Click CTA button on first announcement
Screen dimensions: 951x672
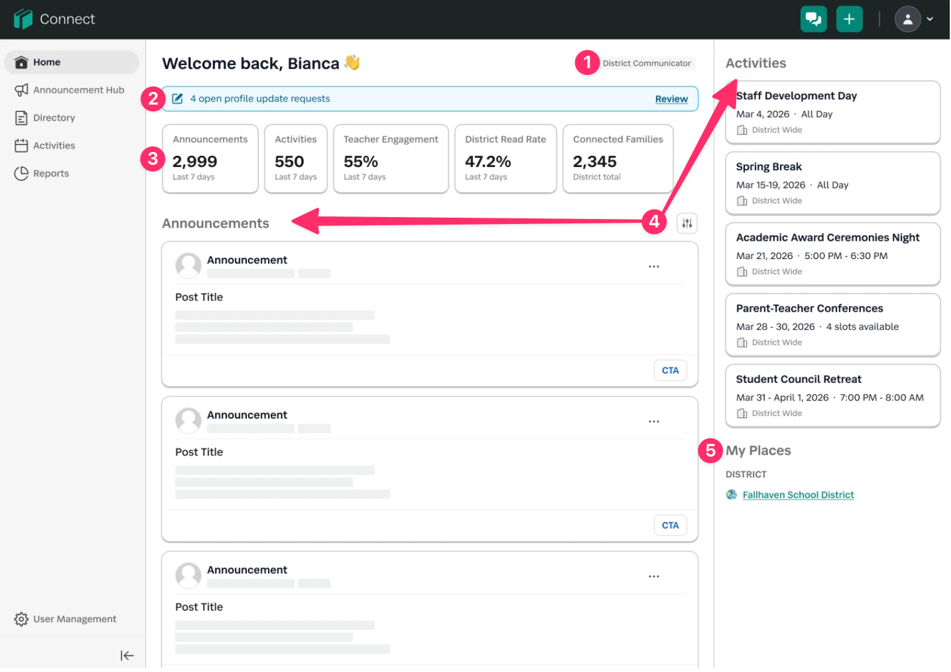[670, 371]
